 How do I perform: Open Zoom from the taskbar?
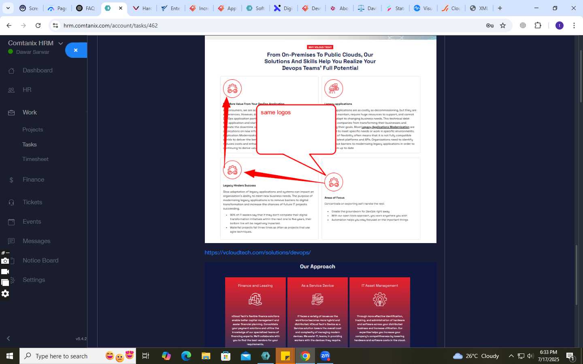click(x=325, y=356)
